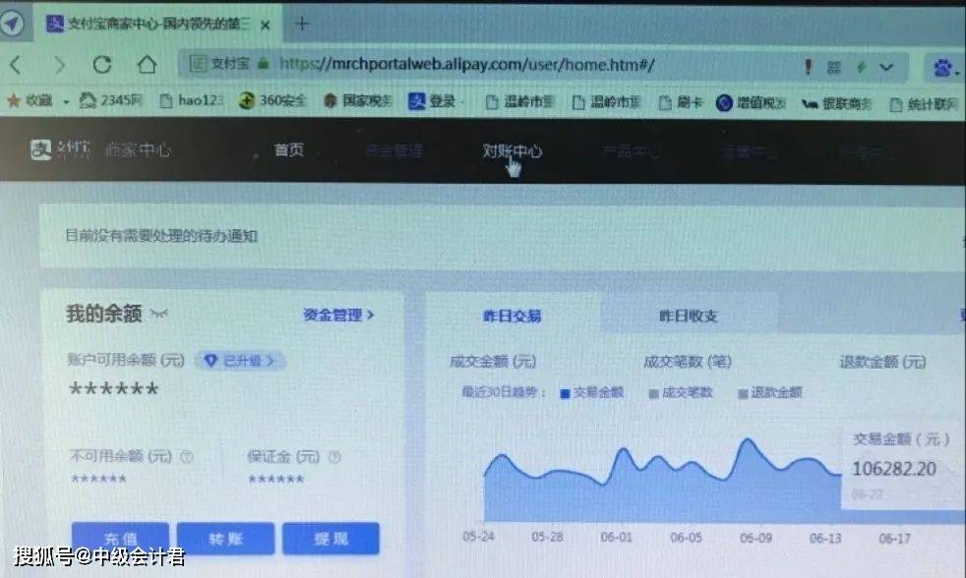Viewport: 966px width, 578px height.
Task: Click the 提现 button
Action: tap(331, 539)
